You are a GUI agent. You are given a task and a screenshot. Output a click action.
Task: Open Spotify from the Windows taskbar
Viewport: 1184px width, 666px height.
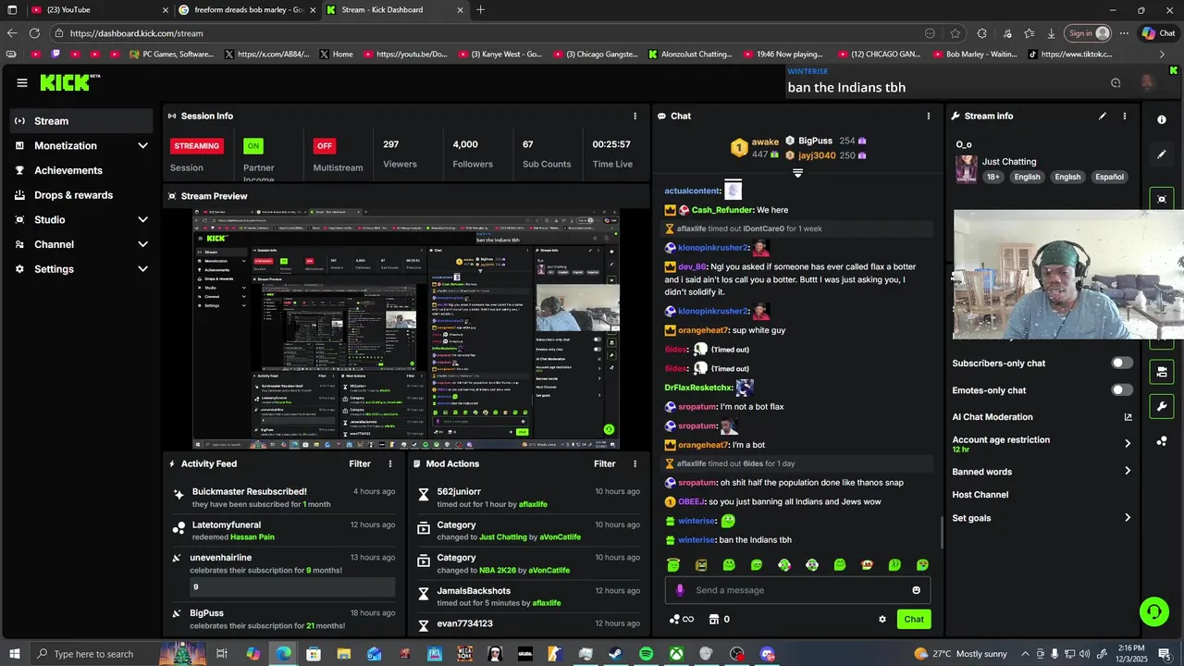(647, 654)
